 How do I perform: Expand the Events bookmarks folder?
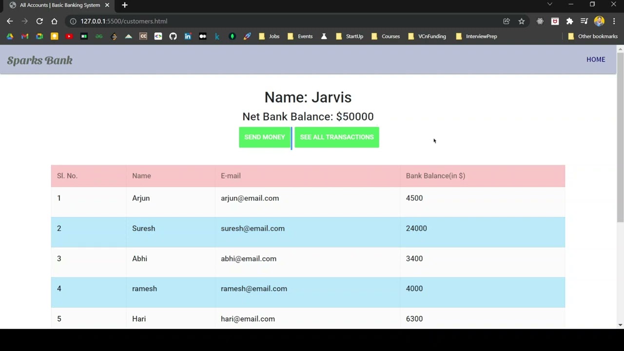click(300, 36)
